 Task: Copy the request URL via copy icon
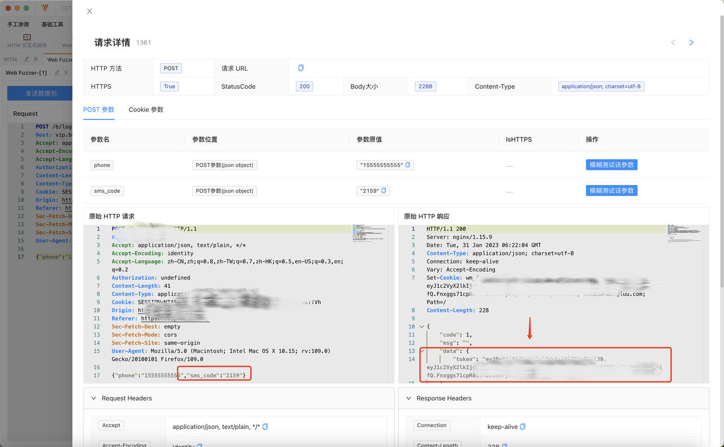click(x=301, y=68)
